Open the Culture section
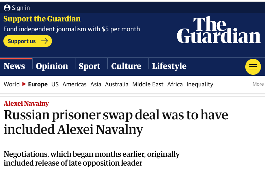This screenshot has height=170, width=265. click(126, 66)
